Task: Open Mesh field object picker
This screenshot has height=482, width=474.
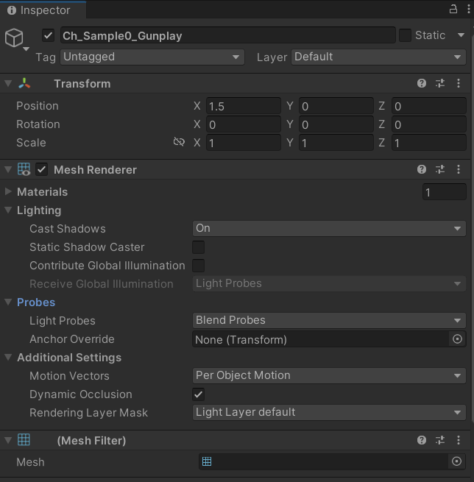Action: coord(457,461)
